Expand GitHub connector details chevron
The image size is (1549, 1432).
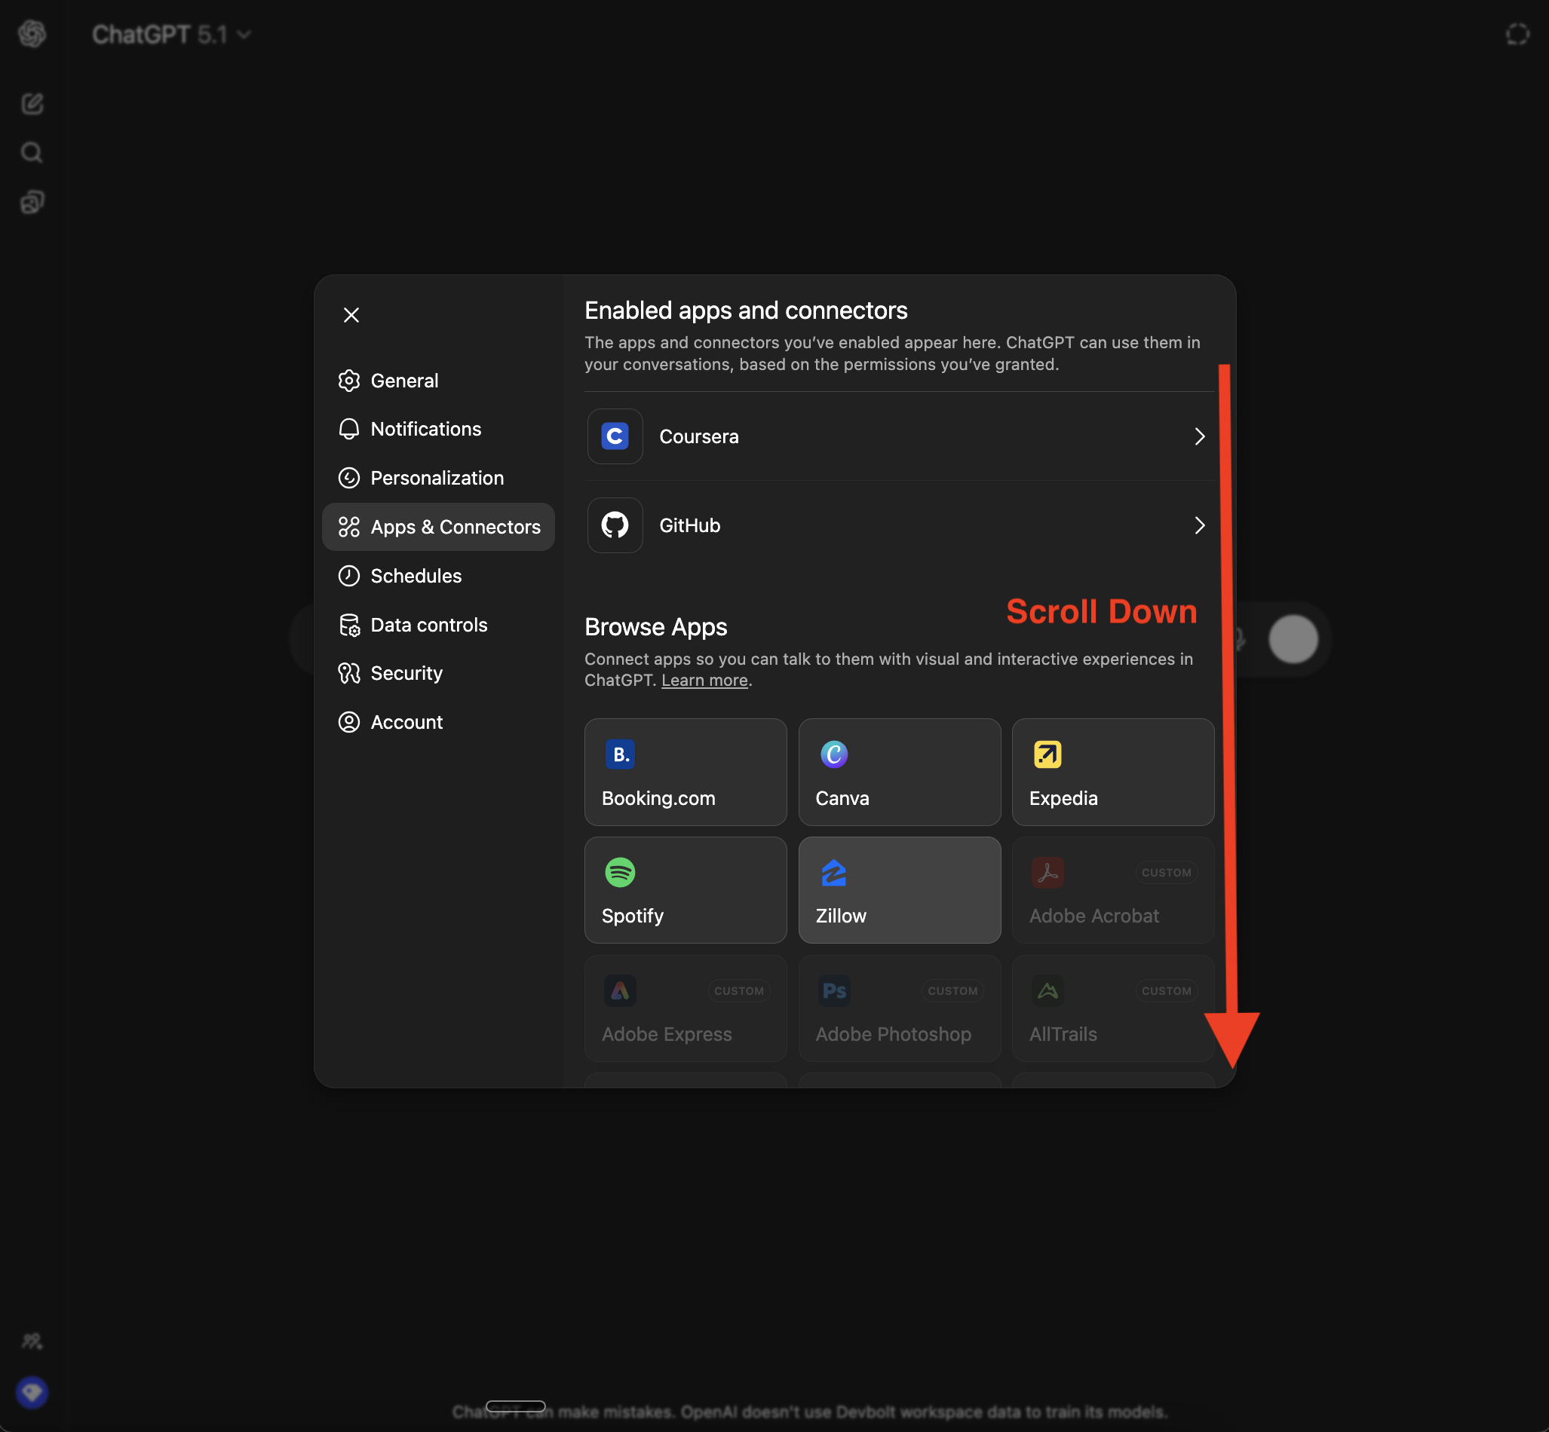(1198, 525)
